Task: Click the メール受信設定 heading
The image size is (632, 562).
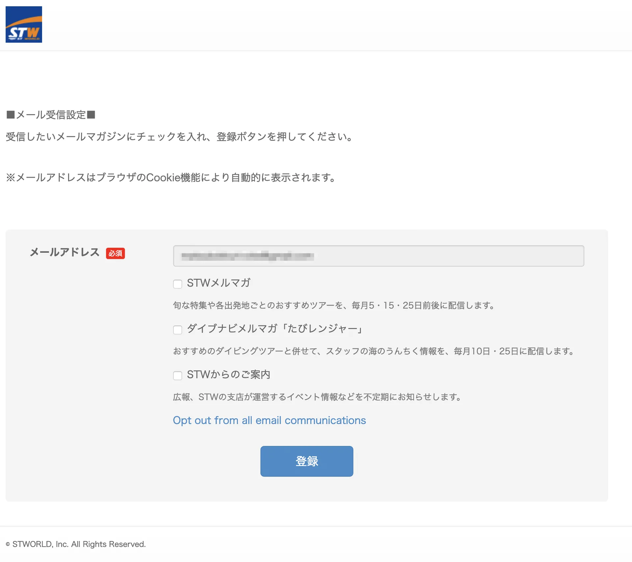Action: [x=51, y=115]
